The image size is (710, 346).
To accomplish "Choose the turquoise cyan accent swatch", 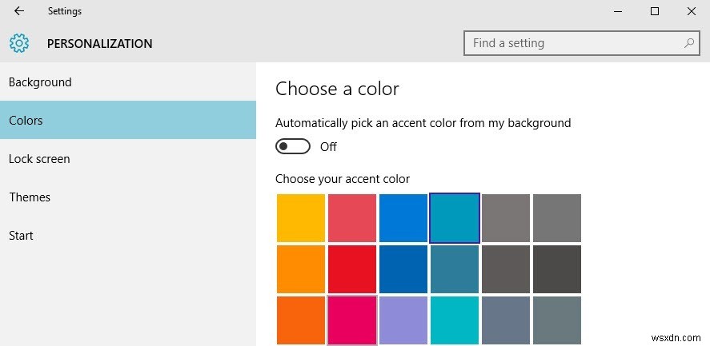I will pos(455,320).
